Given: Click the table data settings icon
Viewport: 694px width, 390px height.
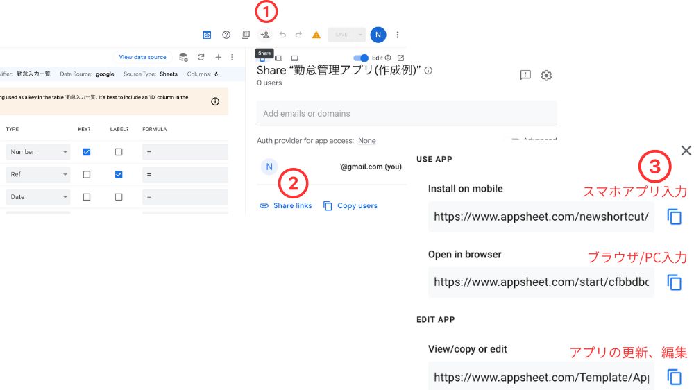Looking at the screenshot, I should [x=183, y=57].
